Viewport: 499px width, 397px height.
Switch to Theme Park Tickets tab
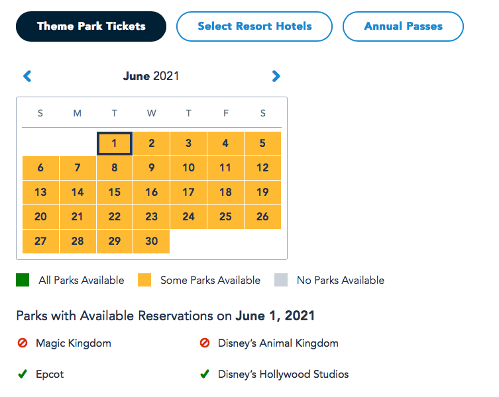pos(91,26)
